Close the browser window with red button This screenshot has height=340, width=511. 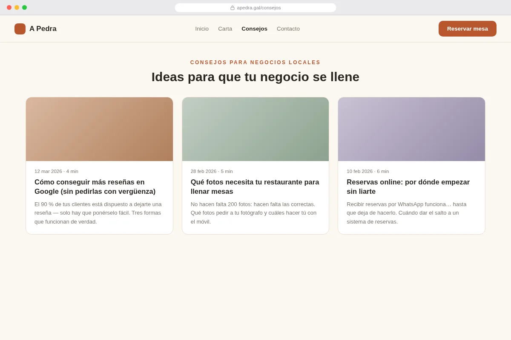coord(9,8)
